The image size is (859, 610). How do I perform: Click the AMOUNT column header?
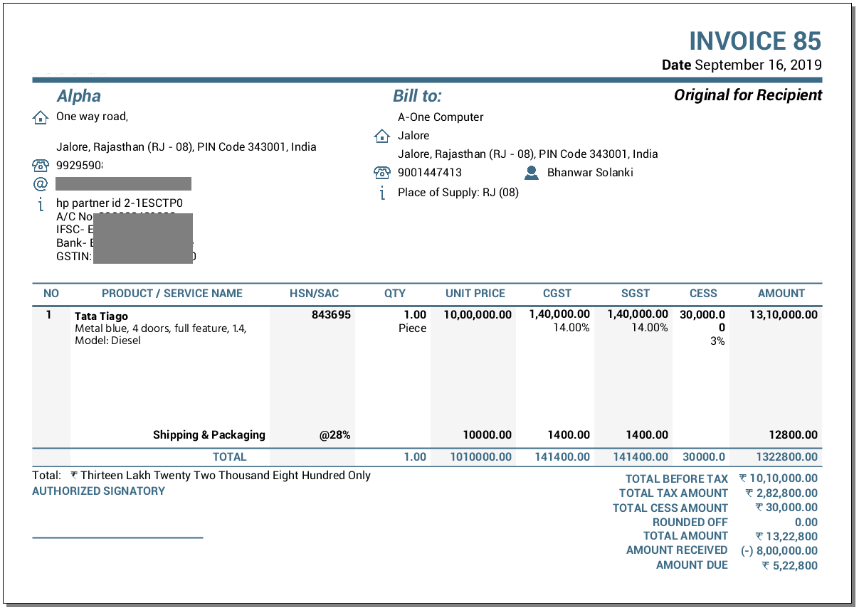pos(781,294)
